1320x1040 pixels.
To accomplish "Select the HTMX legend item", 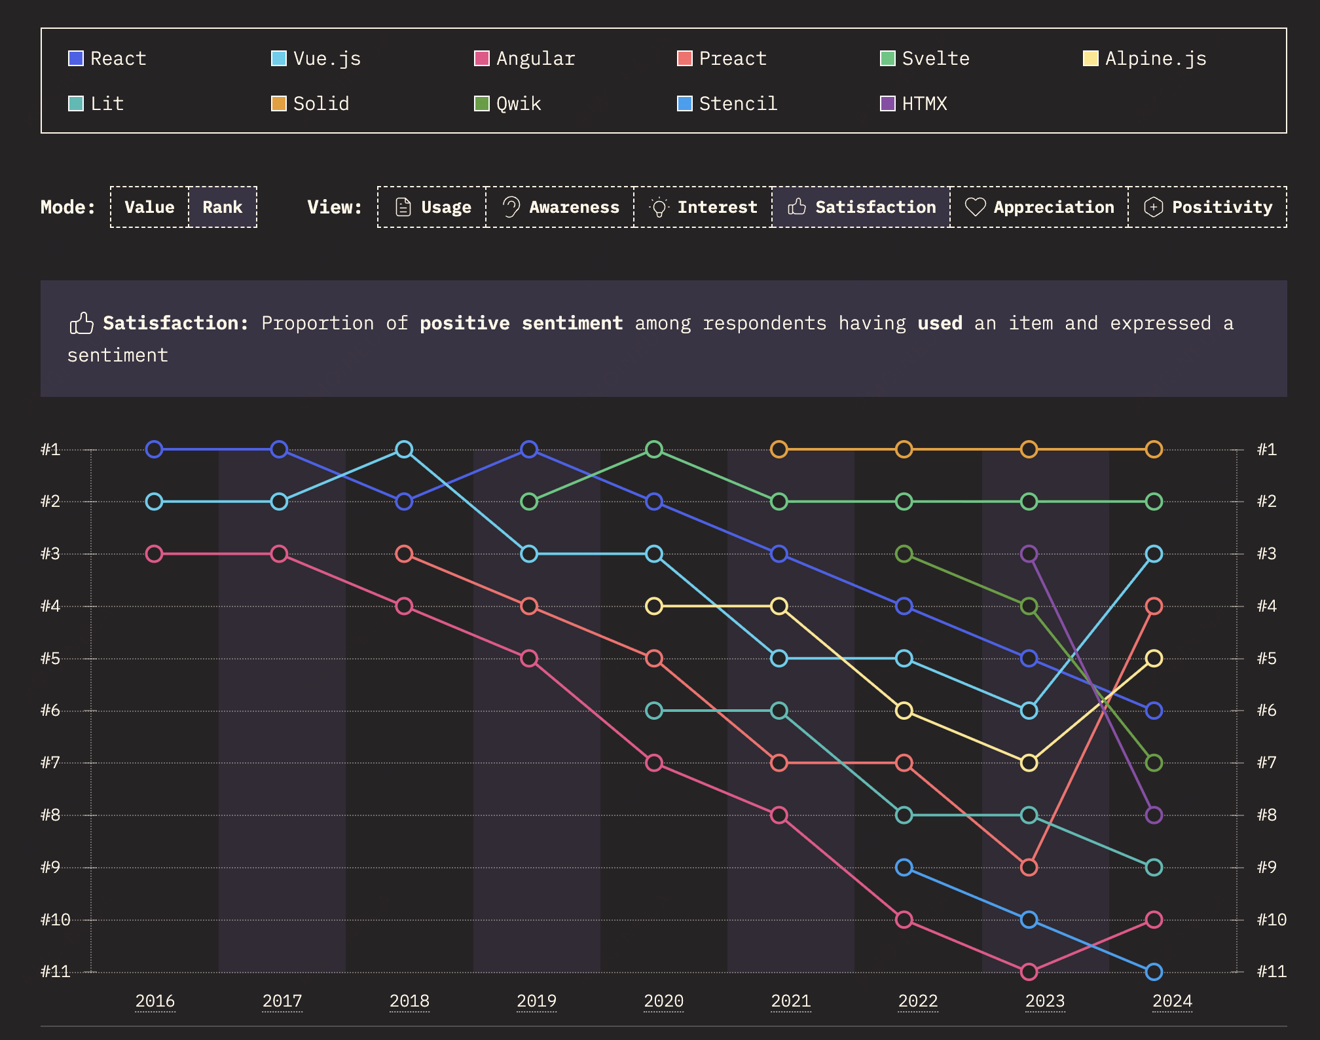I will click(x=924, y=103).
